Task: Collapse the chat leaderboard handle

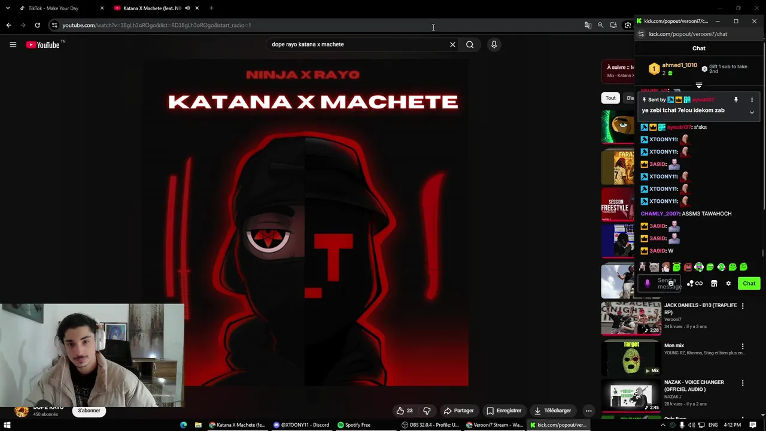Action: click(698, 86)
